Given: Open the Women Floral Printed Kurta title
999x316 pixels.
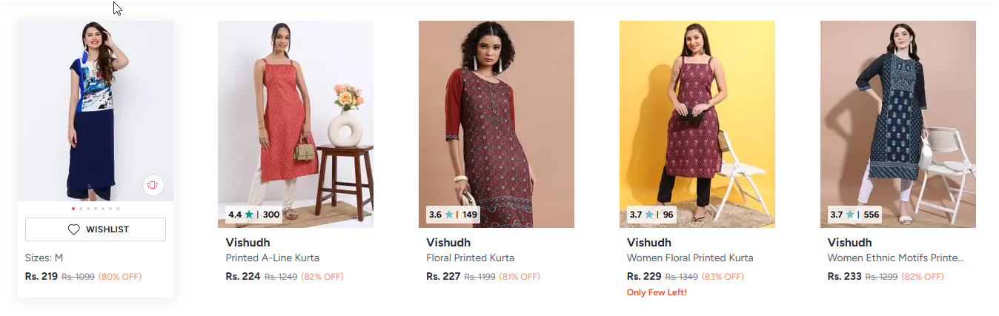Looking at the screenshot, I should click(689, 258).
